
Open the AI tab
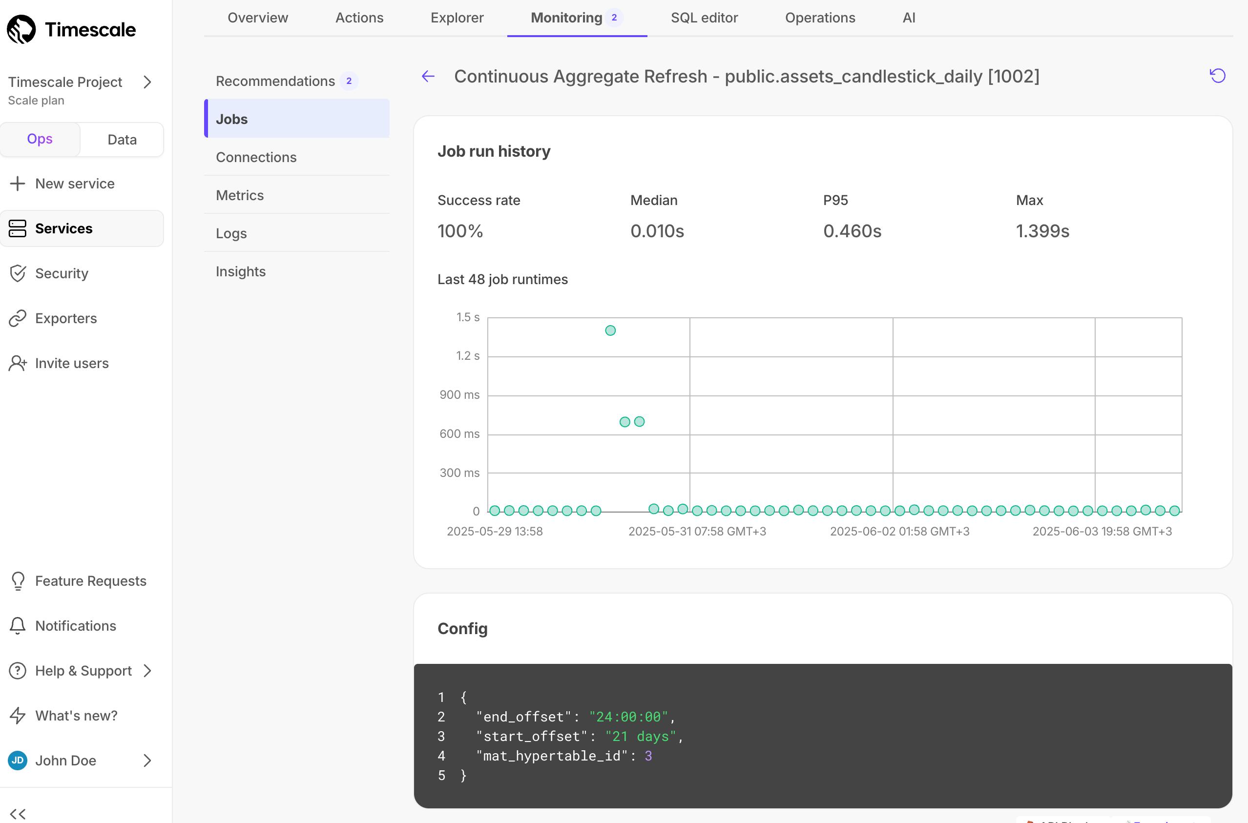coord(909,18)
